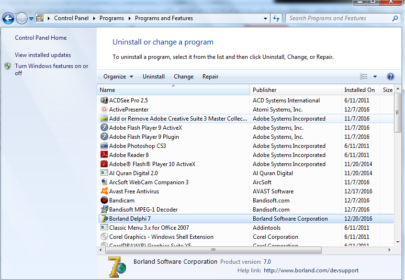405x280 pixels.
Task: Click the Uninstall toolbar button
Action: (154, 76)
